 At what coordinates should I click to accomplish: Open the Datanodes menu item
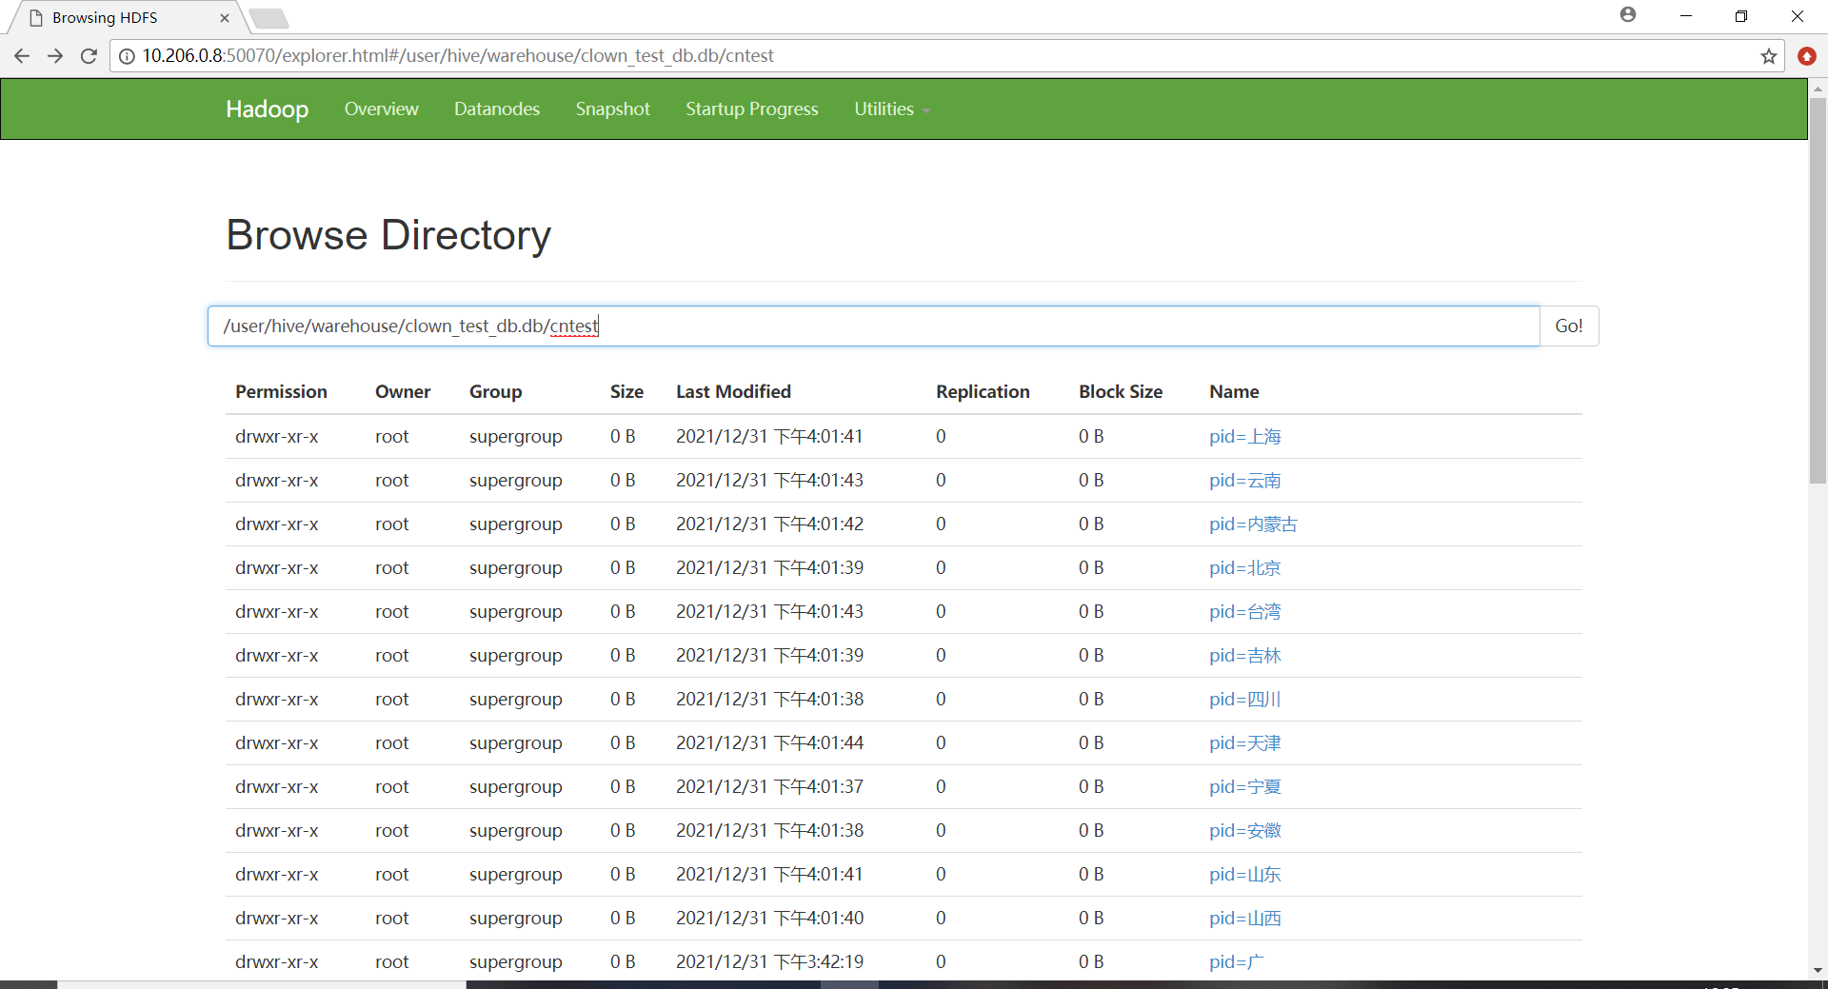click(497, 109)
